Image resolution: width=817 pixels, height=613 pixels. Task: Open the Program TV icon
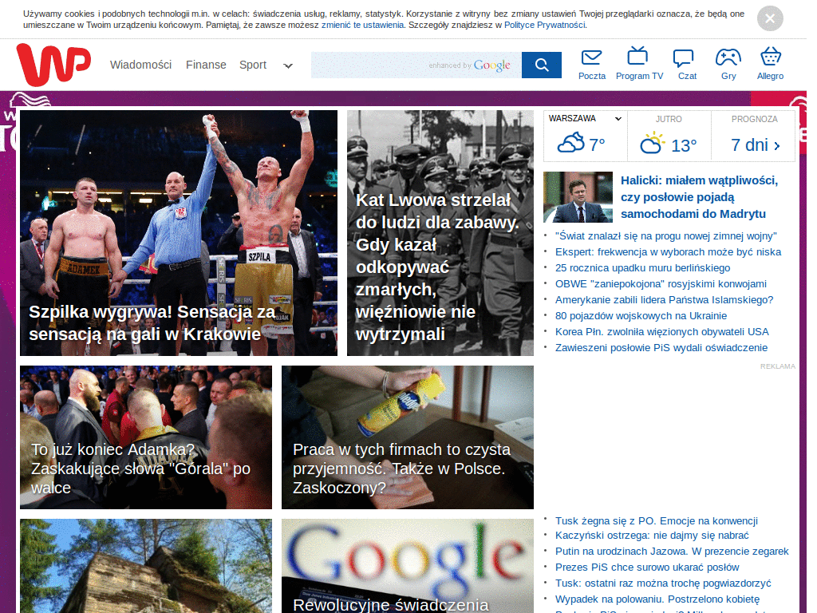click(638, 57)
